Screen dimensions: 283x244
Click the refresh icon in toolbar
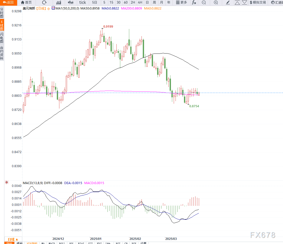44,3
